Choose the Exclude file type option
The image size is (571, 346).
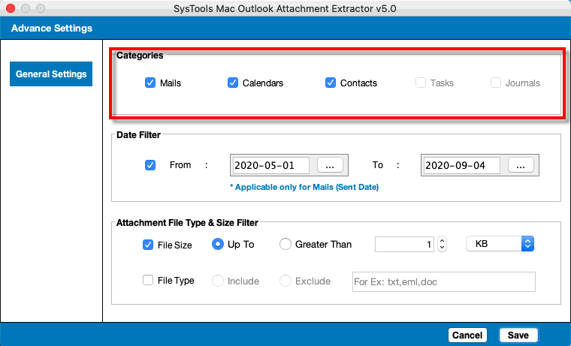[x=285, y=281]
